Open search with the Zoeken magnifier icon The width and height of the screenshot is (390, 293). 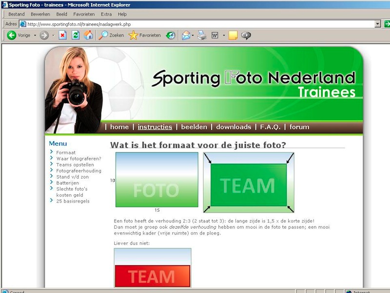point(103,35)
